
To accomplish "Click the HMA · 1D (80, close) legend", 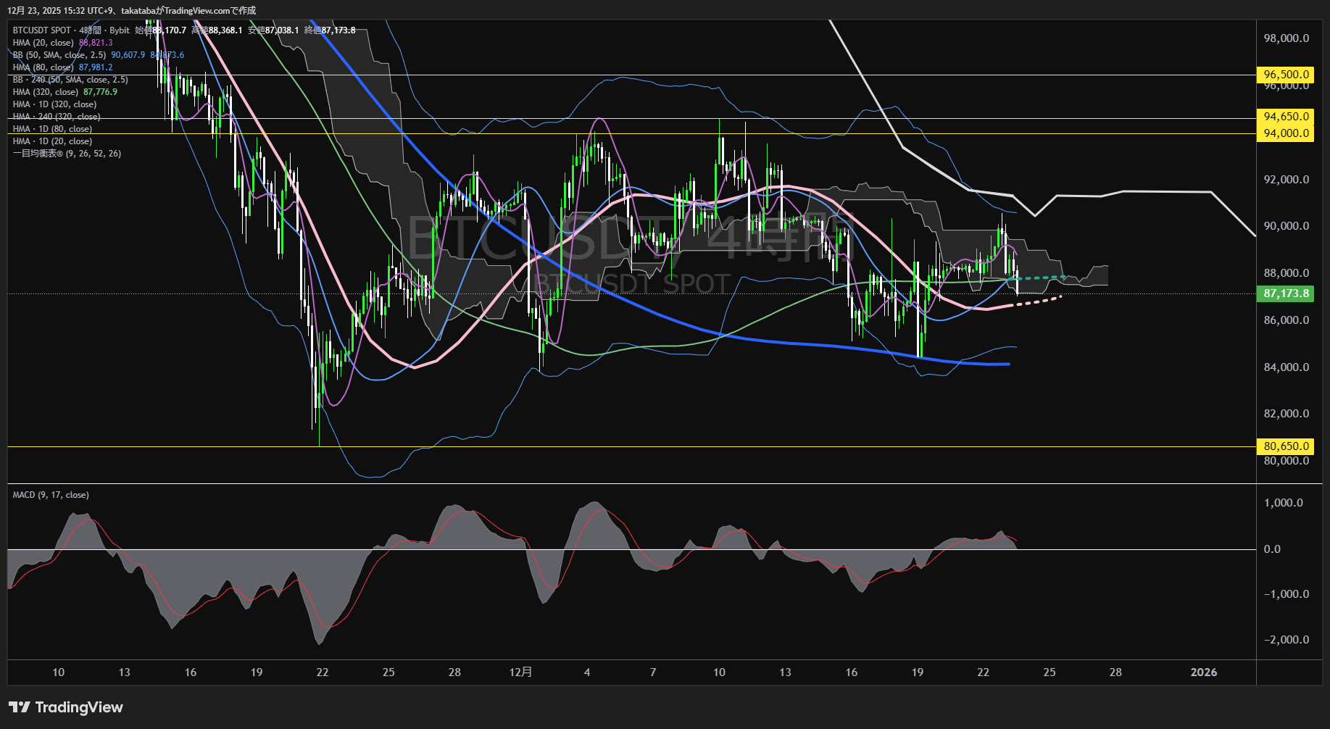I will (52, 129).
